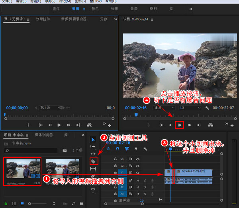
Task: Open the Media Browser tab
Action: click(44, 135)
